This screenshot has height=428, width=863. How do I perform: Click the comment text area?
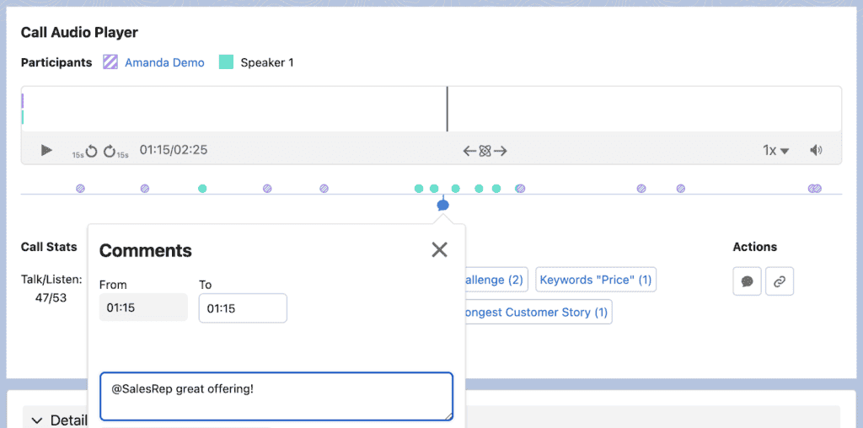coord(276,397)
